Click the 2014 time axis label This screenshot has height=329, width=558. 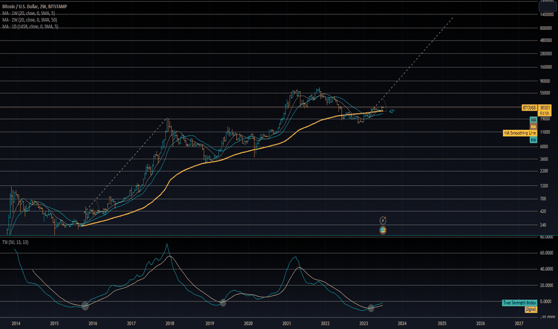click(16, 323)
